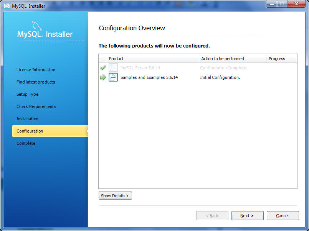Click the Progress column header
The image size is (309, 231).
282,59
